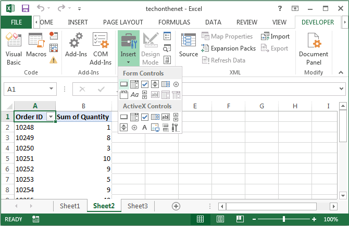This screenshot has width=349, height=226.
Task: Toggle Use Relative References icon
Action: click(x=54, y=48)
